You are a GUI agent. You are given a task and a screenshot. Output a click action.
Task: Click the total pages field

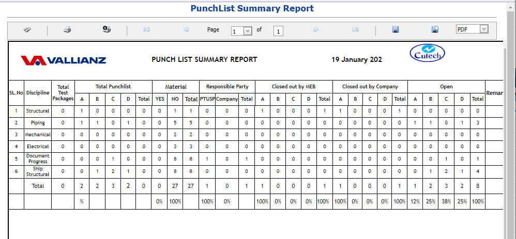pos(278,31)
